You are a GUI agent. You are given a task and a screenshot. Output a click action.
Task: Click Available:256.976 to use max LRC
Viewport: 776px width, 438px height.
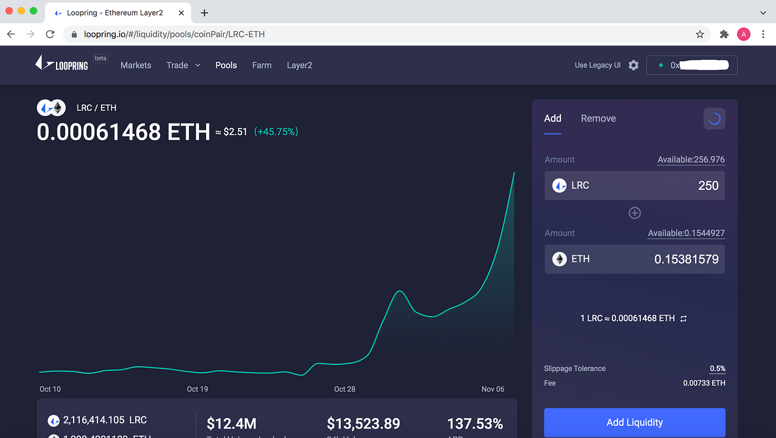pos(691,159)
